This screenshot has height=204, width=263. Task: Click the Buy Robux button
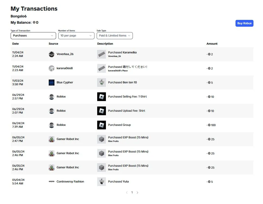coord(244,23)
